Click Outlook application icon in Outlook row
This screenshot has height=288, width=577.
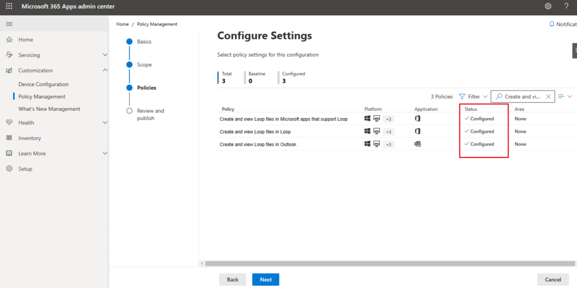[x=418, y=144]
